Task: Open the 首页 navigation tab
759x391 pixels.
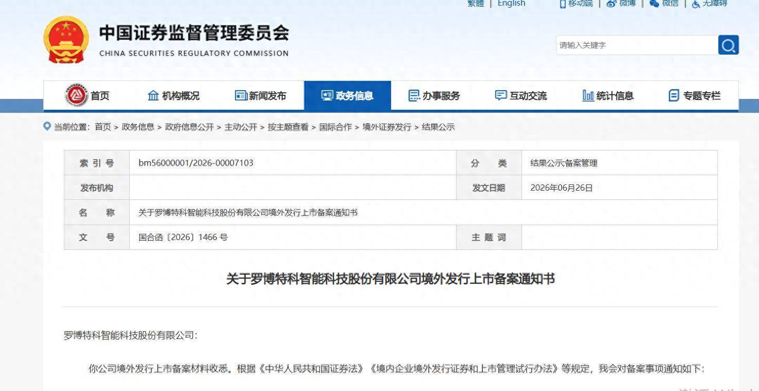Action: tap(87, 95)
